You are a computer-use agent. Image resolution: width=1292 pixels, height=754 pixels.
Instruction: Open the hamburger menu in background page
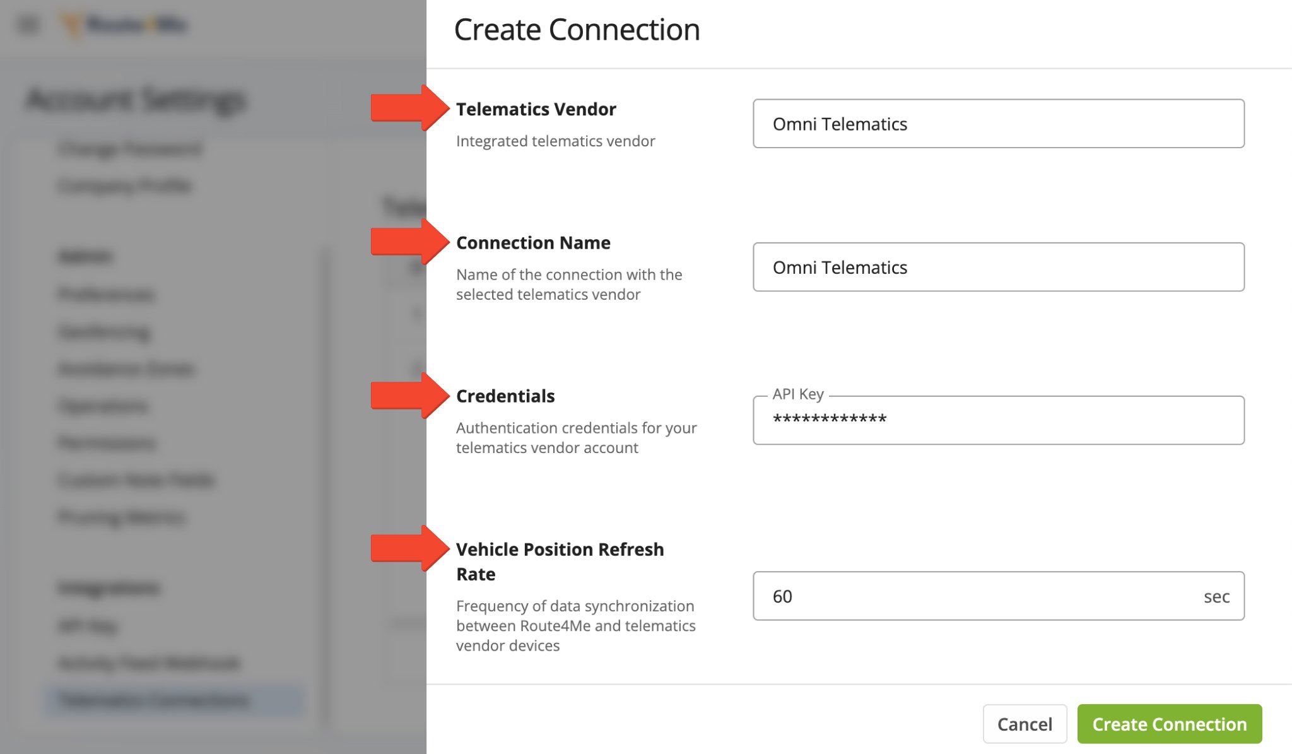coord(29,25)
